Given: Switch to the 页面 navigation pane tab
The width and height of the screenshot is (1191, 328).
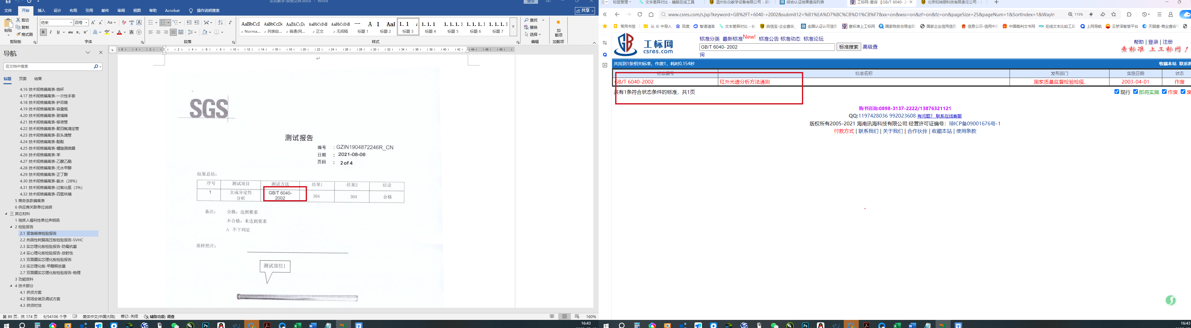Looking at the screenshot, I should pos(23,79).
